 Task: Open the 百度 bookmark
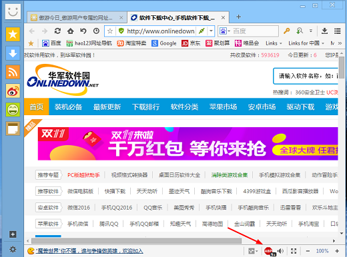pos(51,43)
